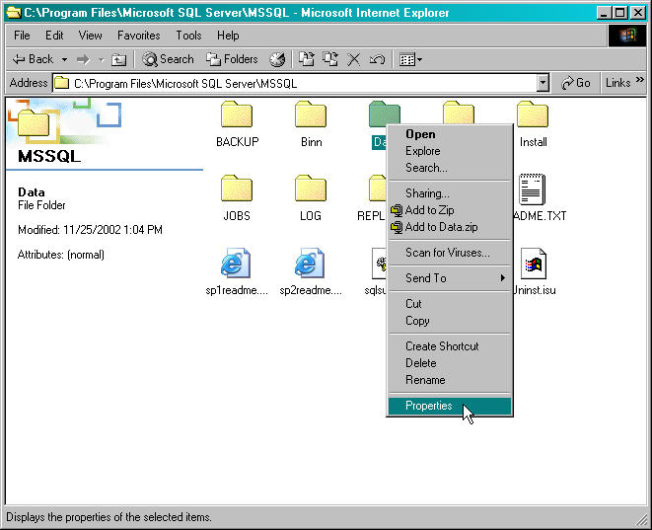Click the Search toolbar button

tap(168, 59)
